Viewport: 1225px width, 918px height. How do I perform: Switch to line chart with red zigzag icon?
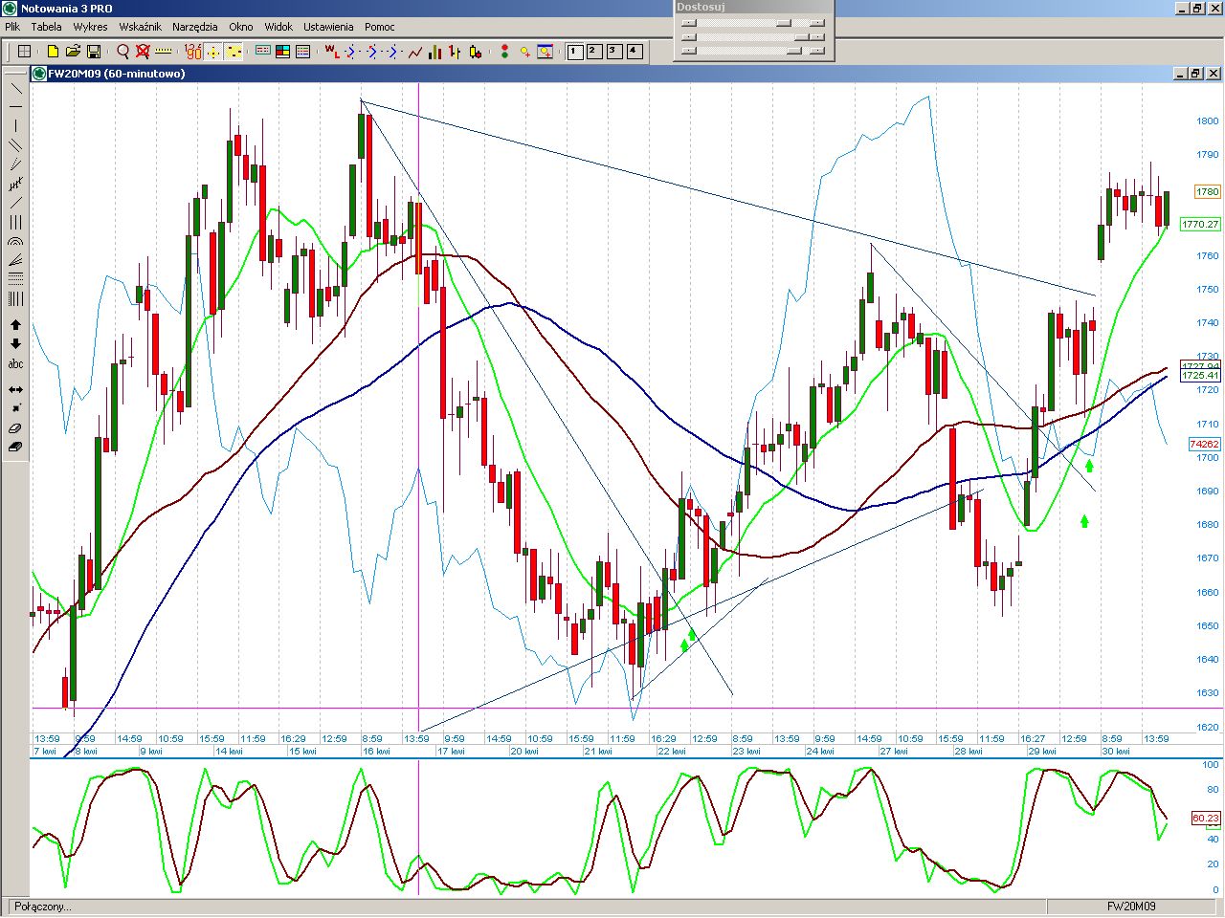tap(415, 52)
